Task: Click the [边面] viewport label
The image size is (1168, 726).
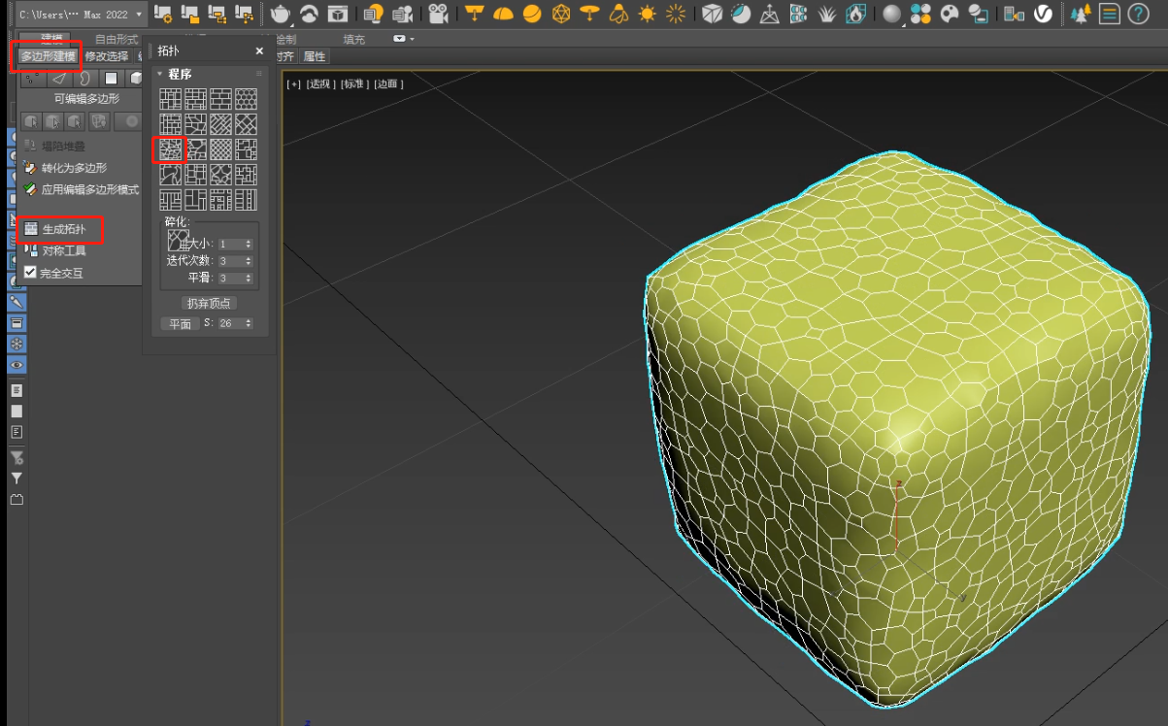Action: (x=388, y=83)
